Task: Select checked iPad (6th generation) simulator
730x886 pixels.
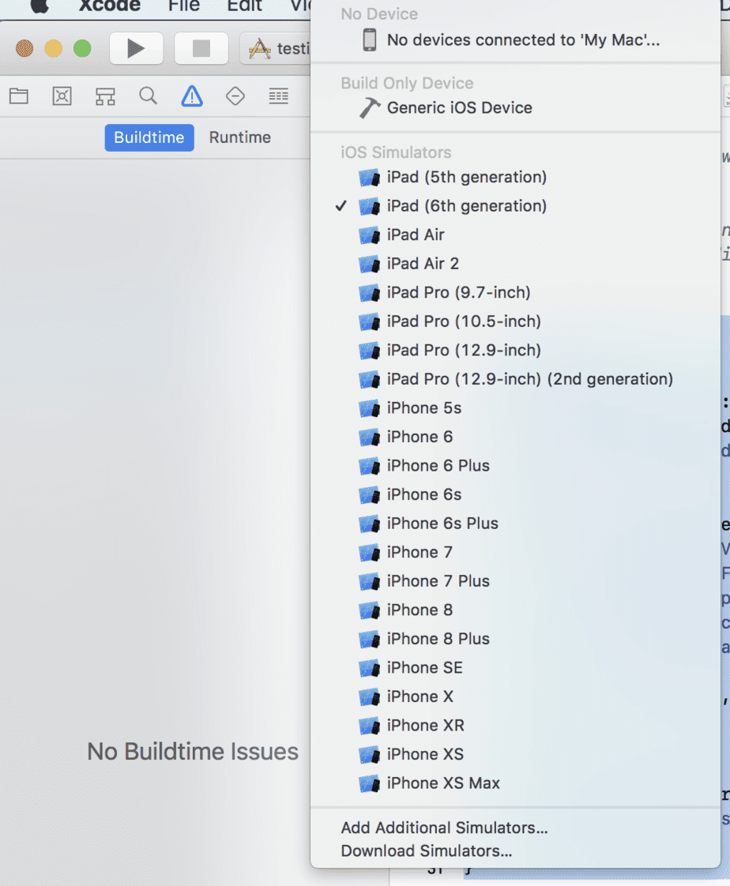Action: tap(515, 206)
